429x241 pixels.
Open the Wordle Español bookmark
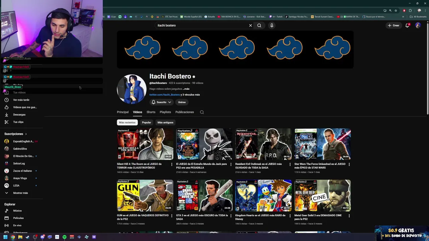tap(191, 17)
